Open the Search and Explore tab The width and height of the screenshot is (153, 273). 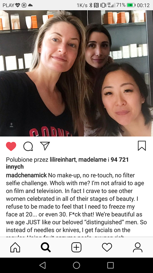(x=46, y=247)
